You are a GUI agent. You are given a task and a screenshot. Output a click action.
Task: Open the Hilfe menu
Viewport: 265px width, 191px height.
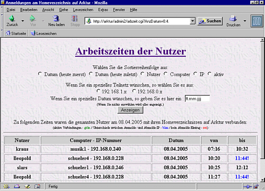point(134,10)
